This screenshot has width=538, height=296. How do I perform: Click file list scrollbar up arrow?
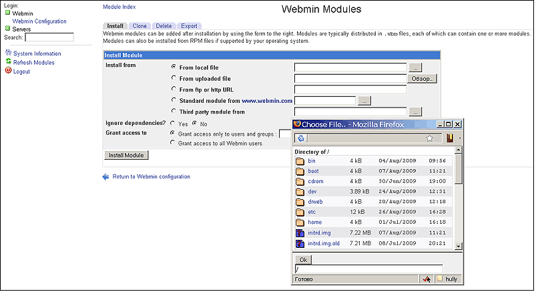tap(459, 150)
